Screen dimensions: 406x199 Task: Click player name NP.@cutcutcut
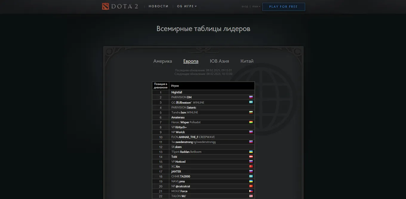[x=181, y=186]
